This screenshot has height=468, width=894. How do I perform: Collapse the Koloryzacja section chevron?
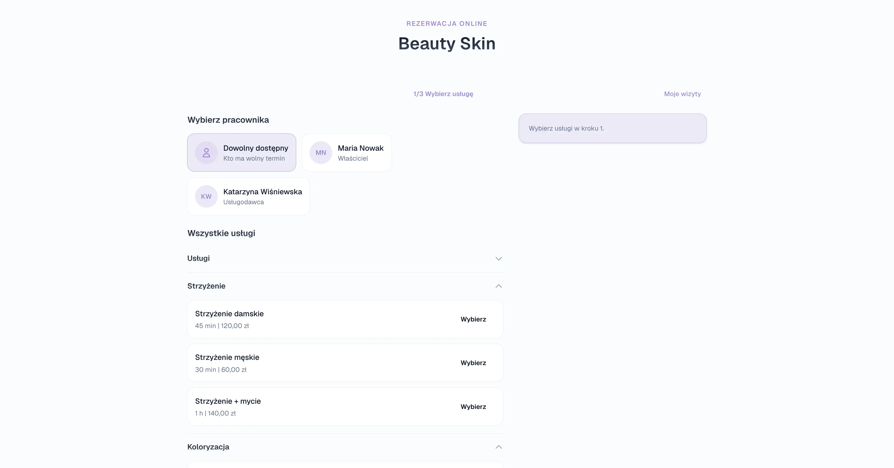(x=498, y=447)
